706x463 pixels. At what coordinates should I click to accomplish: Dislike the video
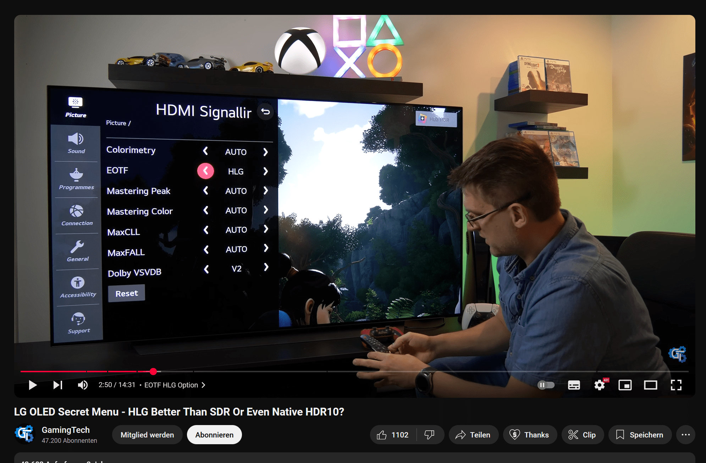[x=430, y=435]
